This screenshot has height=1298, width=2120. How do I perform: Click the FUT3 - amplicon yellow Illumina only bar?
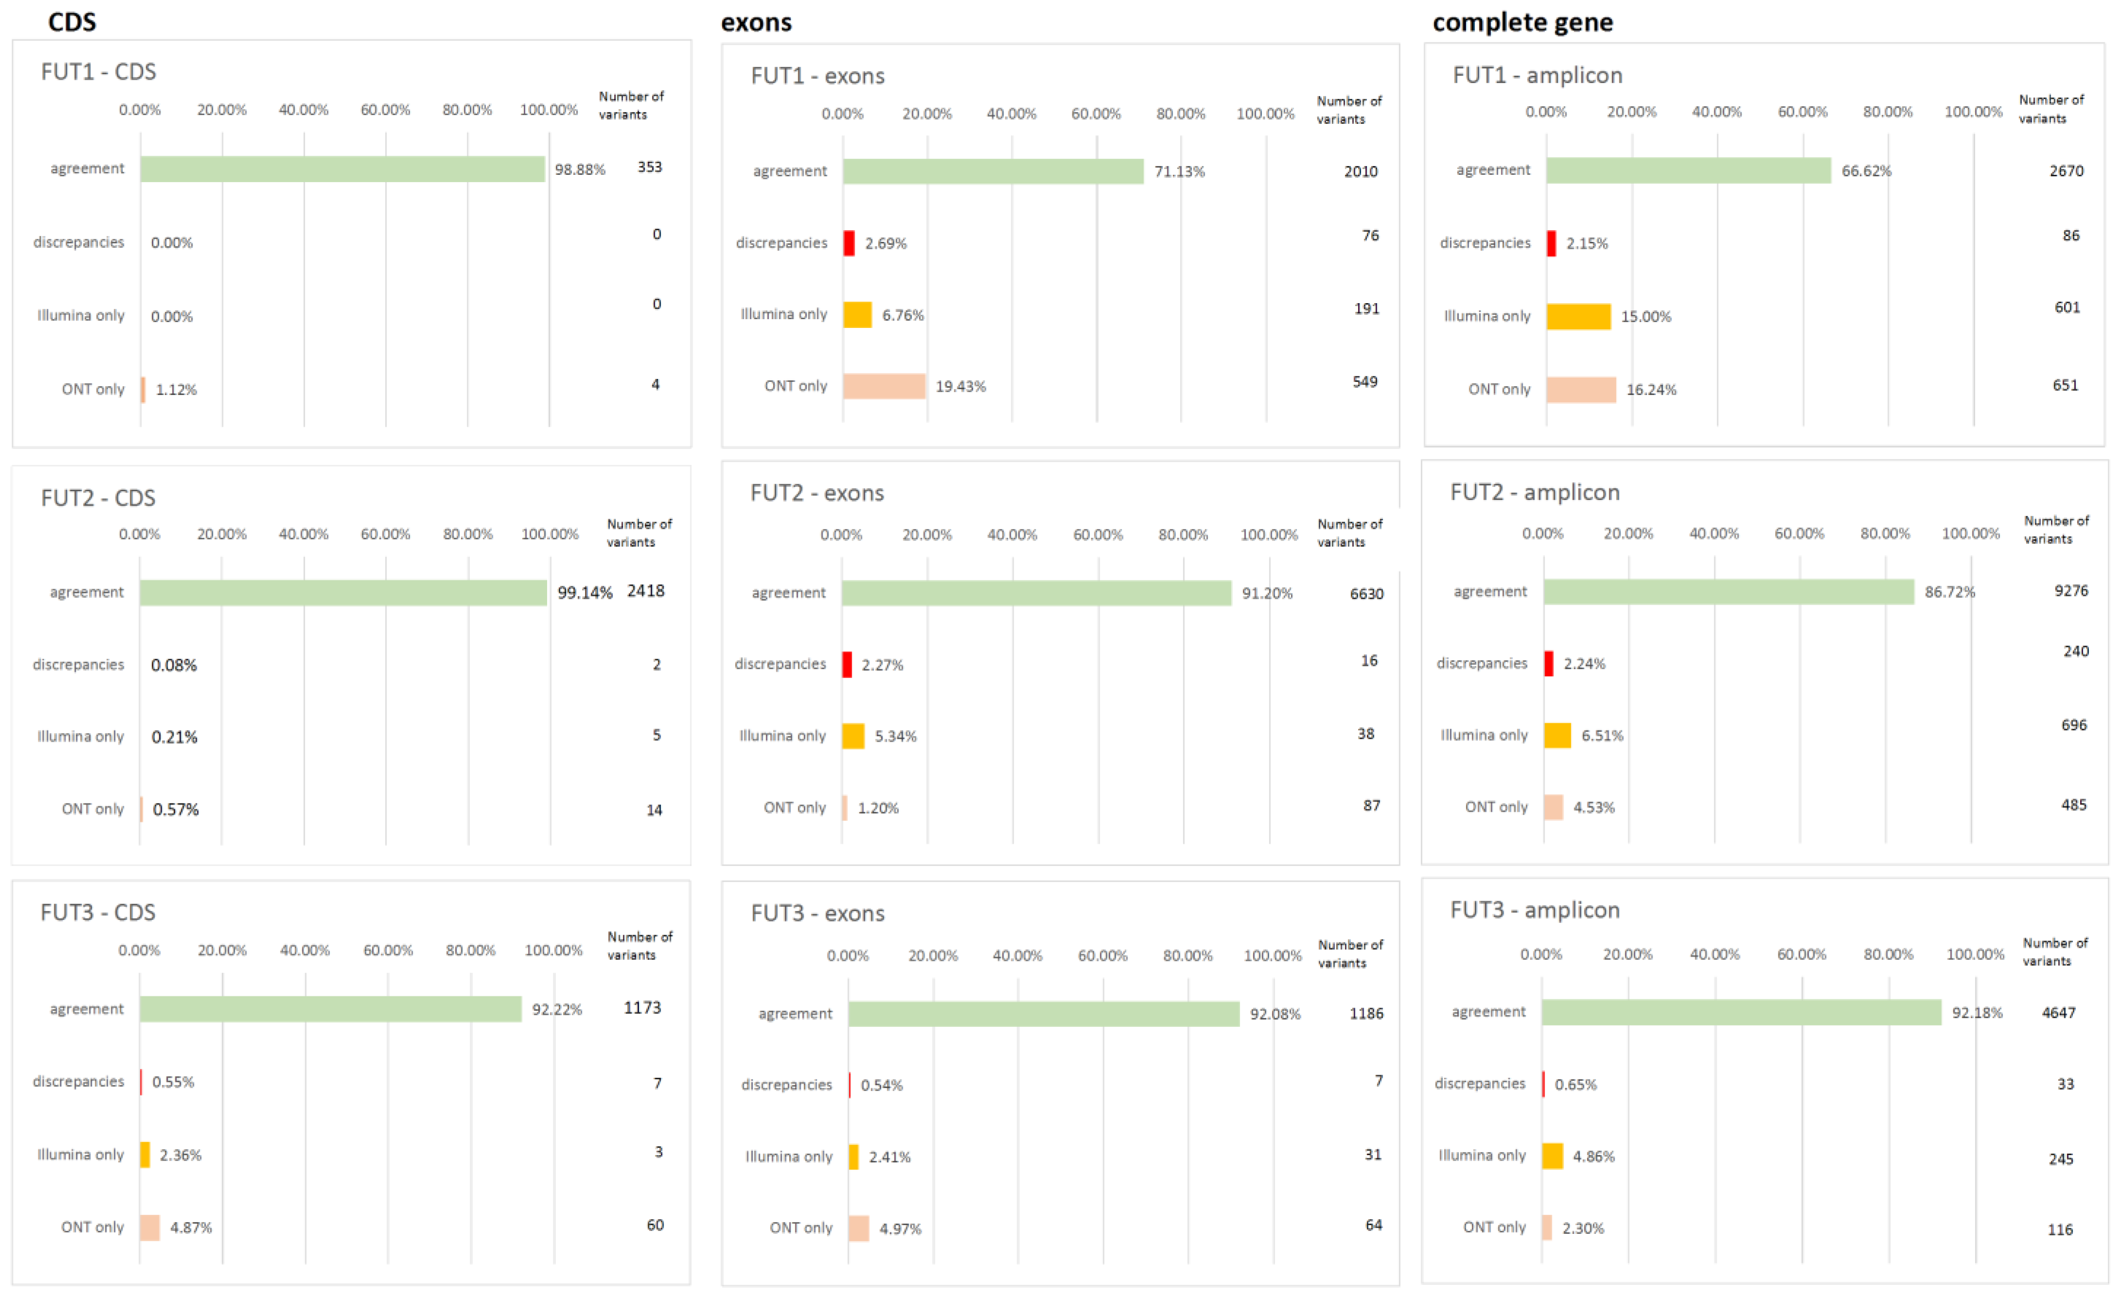tap(1552, 1156)
